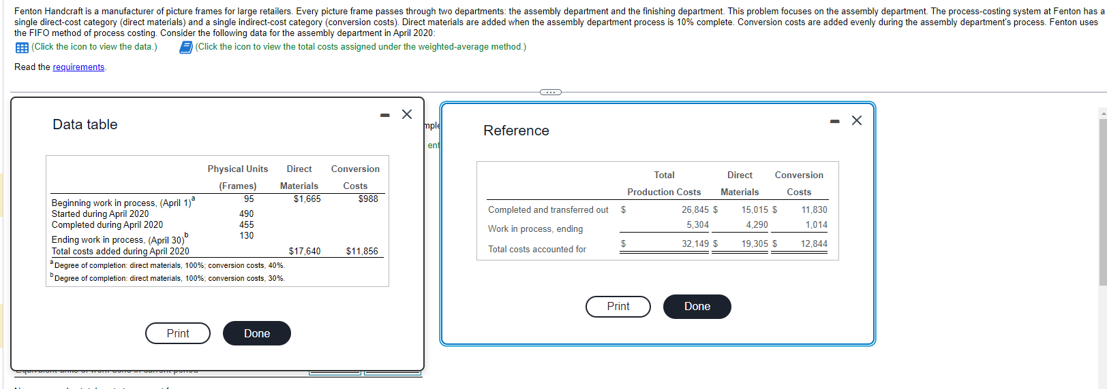Screen dimensions: 1107x389
Task: Click 'Total costs added during April 2020' label
Action: [x=121, y=251]
